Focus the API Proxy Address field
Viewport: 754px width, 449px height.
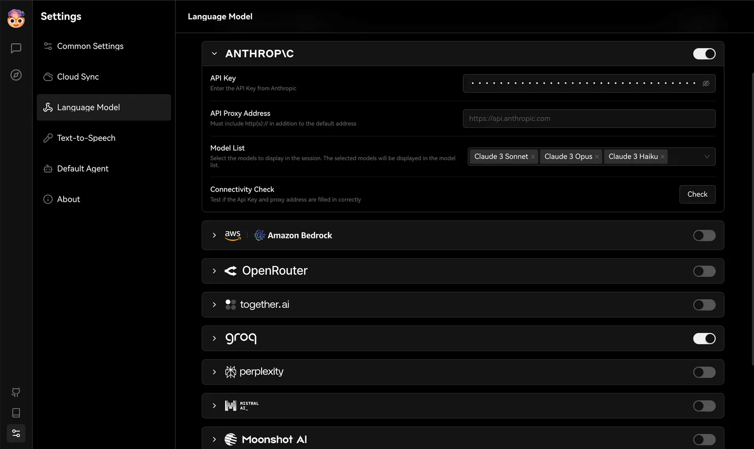coord(589,119)
